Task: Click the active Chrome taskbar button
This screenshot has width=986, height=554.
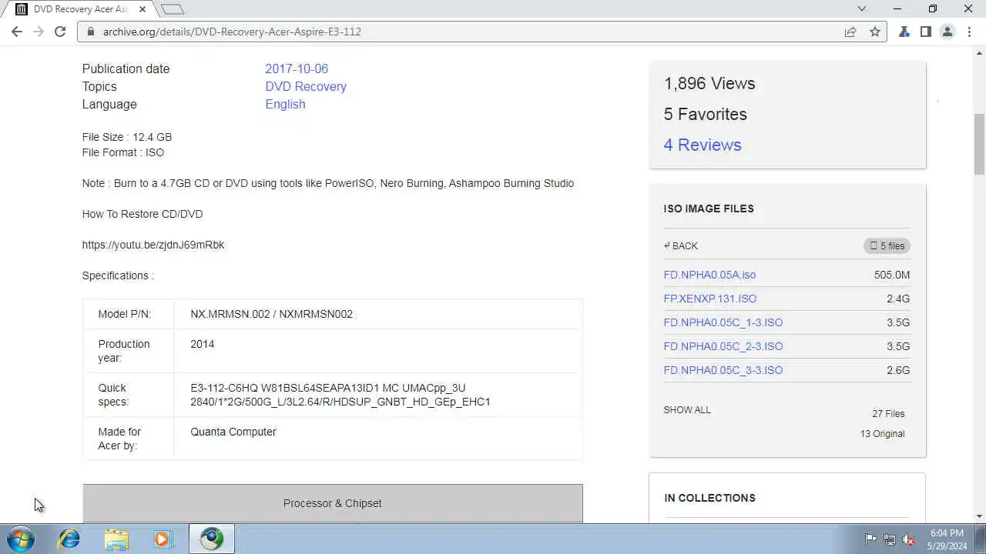Action: (x=212, y=539)
